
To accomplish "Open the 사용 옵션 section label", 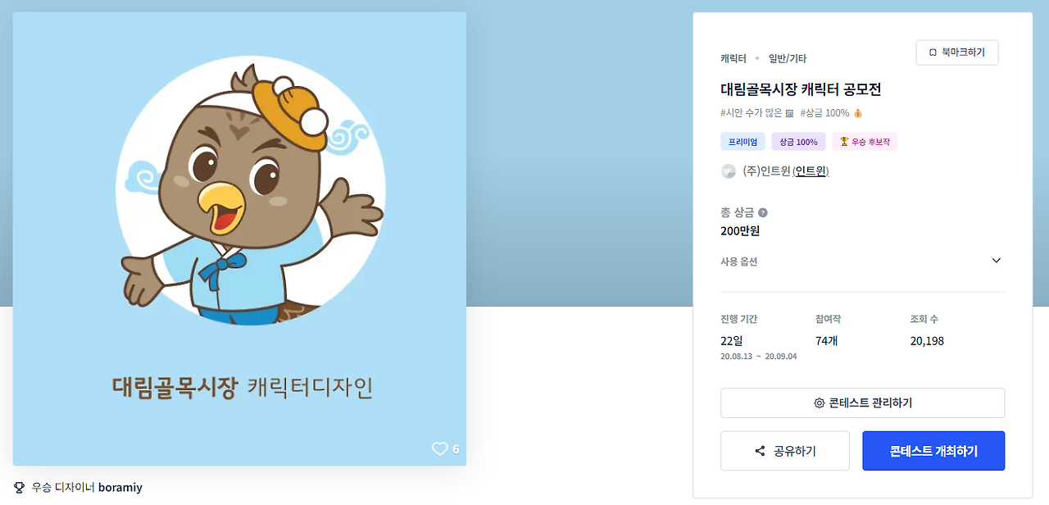I will coord(739,262).
